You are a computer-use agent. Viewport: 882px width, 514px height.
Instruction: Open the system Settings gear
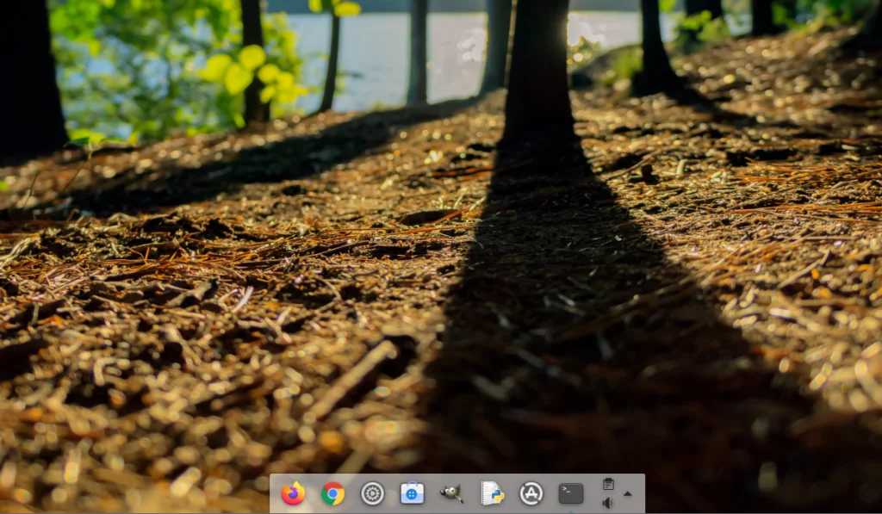click(371, 492)
